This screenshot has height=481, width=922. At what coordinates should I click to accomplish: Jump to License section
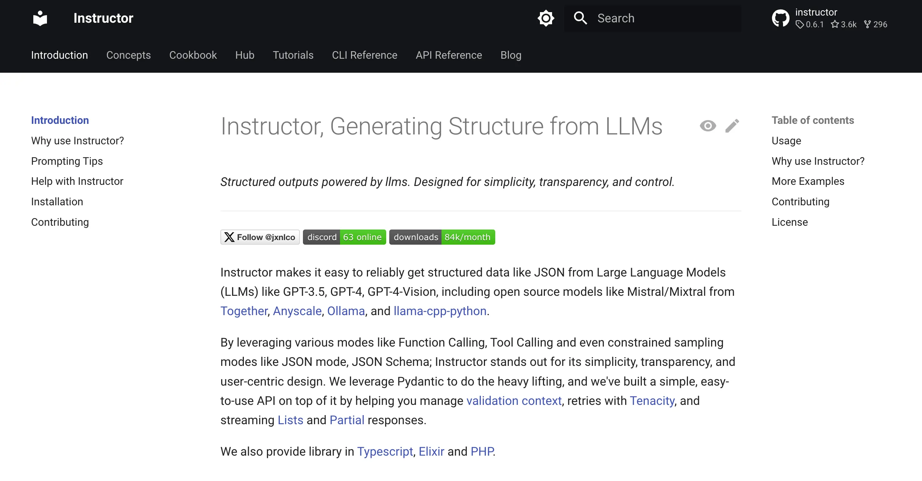pyautogui.click(x=789, y=222)
